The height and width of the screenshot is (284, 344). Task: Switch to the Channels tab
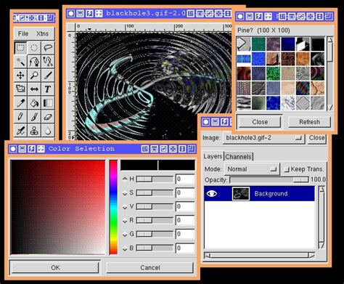(238, 157)
